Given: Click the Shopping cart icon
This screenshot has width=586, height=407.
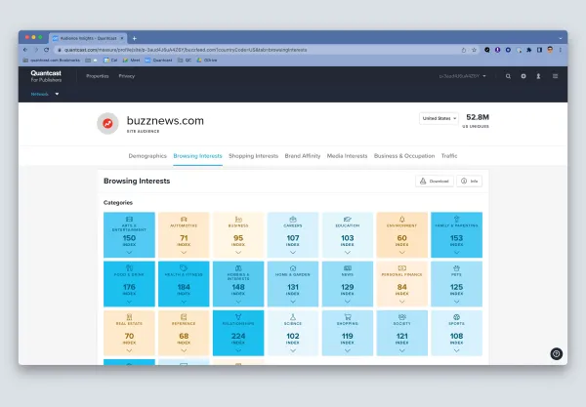Looking at the screenshot, I should pos(347,317).
